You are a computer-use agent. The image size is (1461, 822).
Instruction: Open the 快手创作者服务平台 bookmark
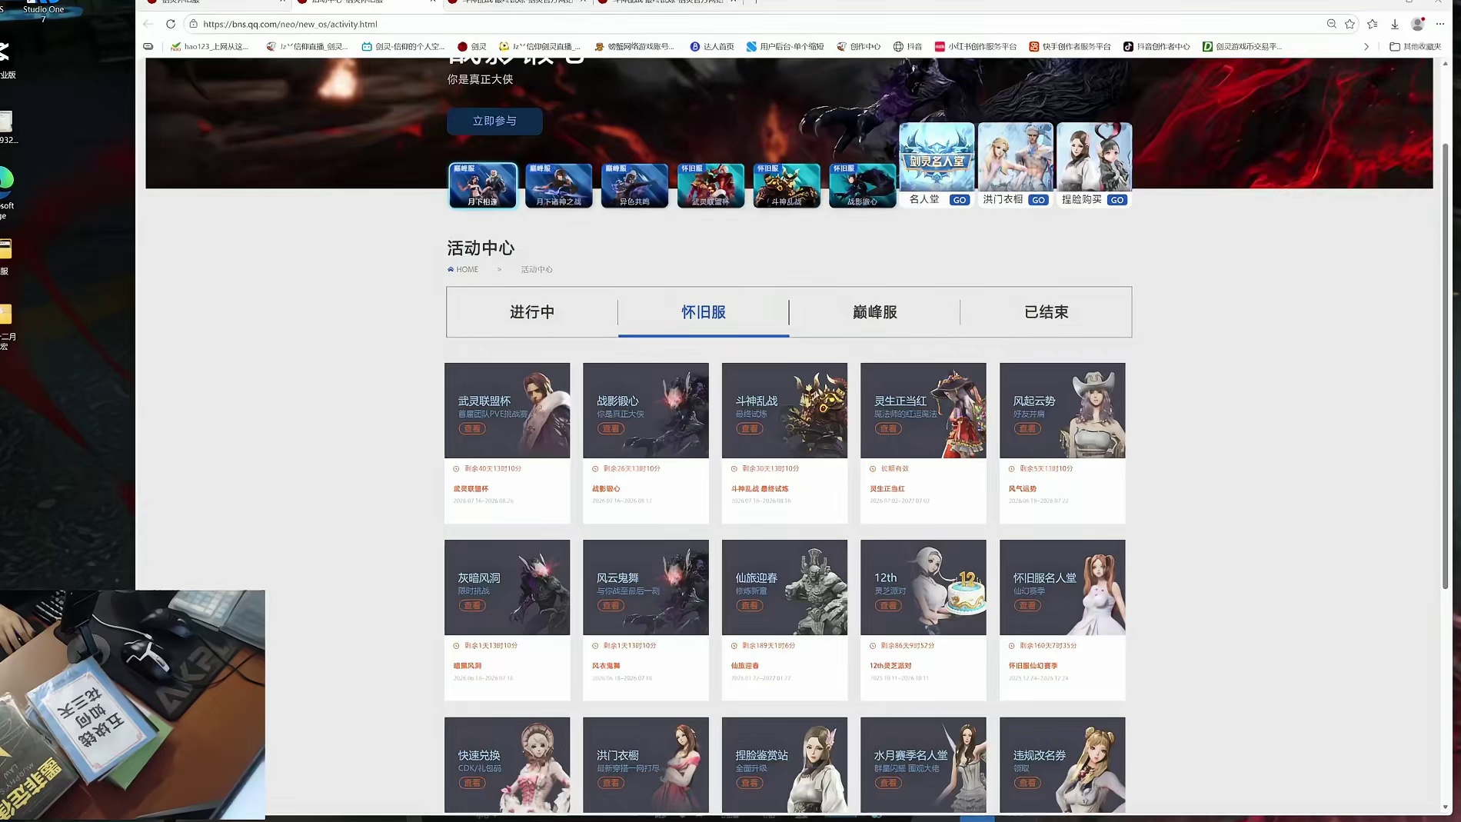[1070, 46]
